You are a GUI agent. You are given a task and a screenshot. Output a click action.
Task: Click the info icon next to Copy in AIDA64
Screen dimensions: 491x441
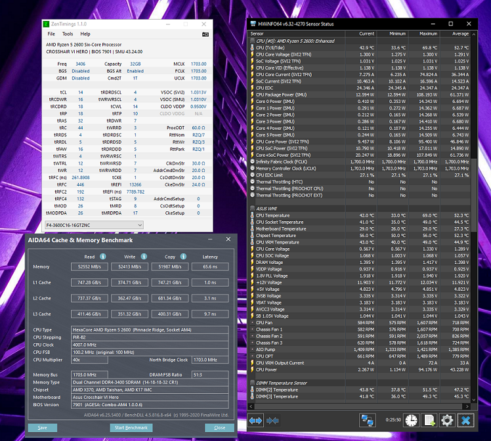(x=184, y=257)
